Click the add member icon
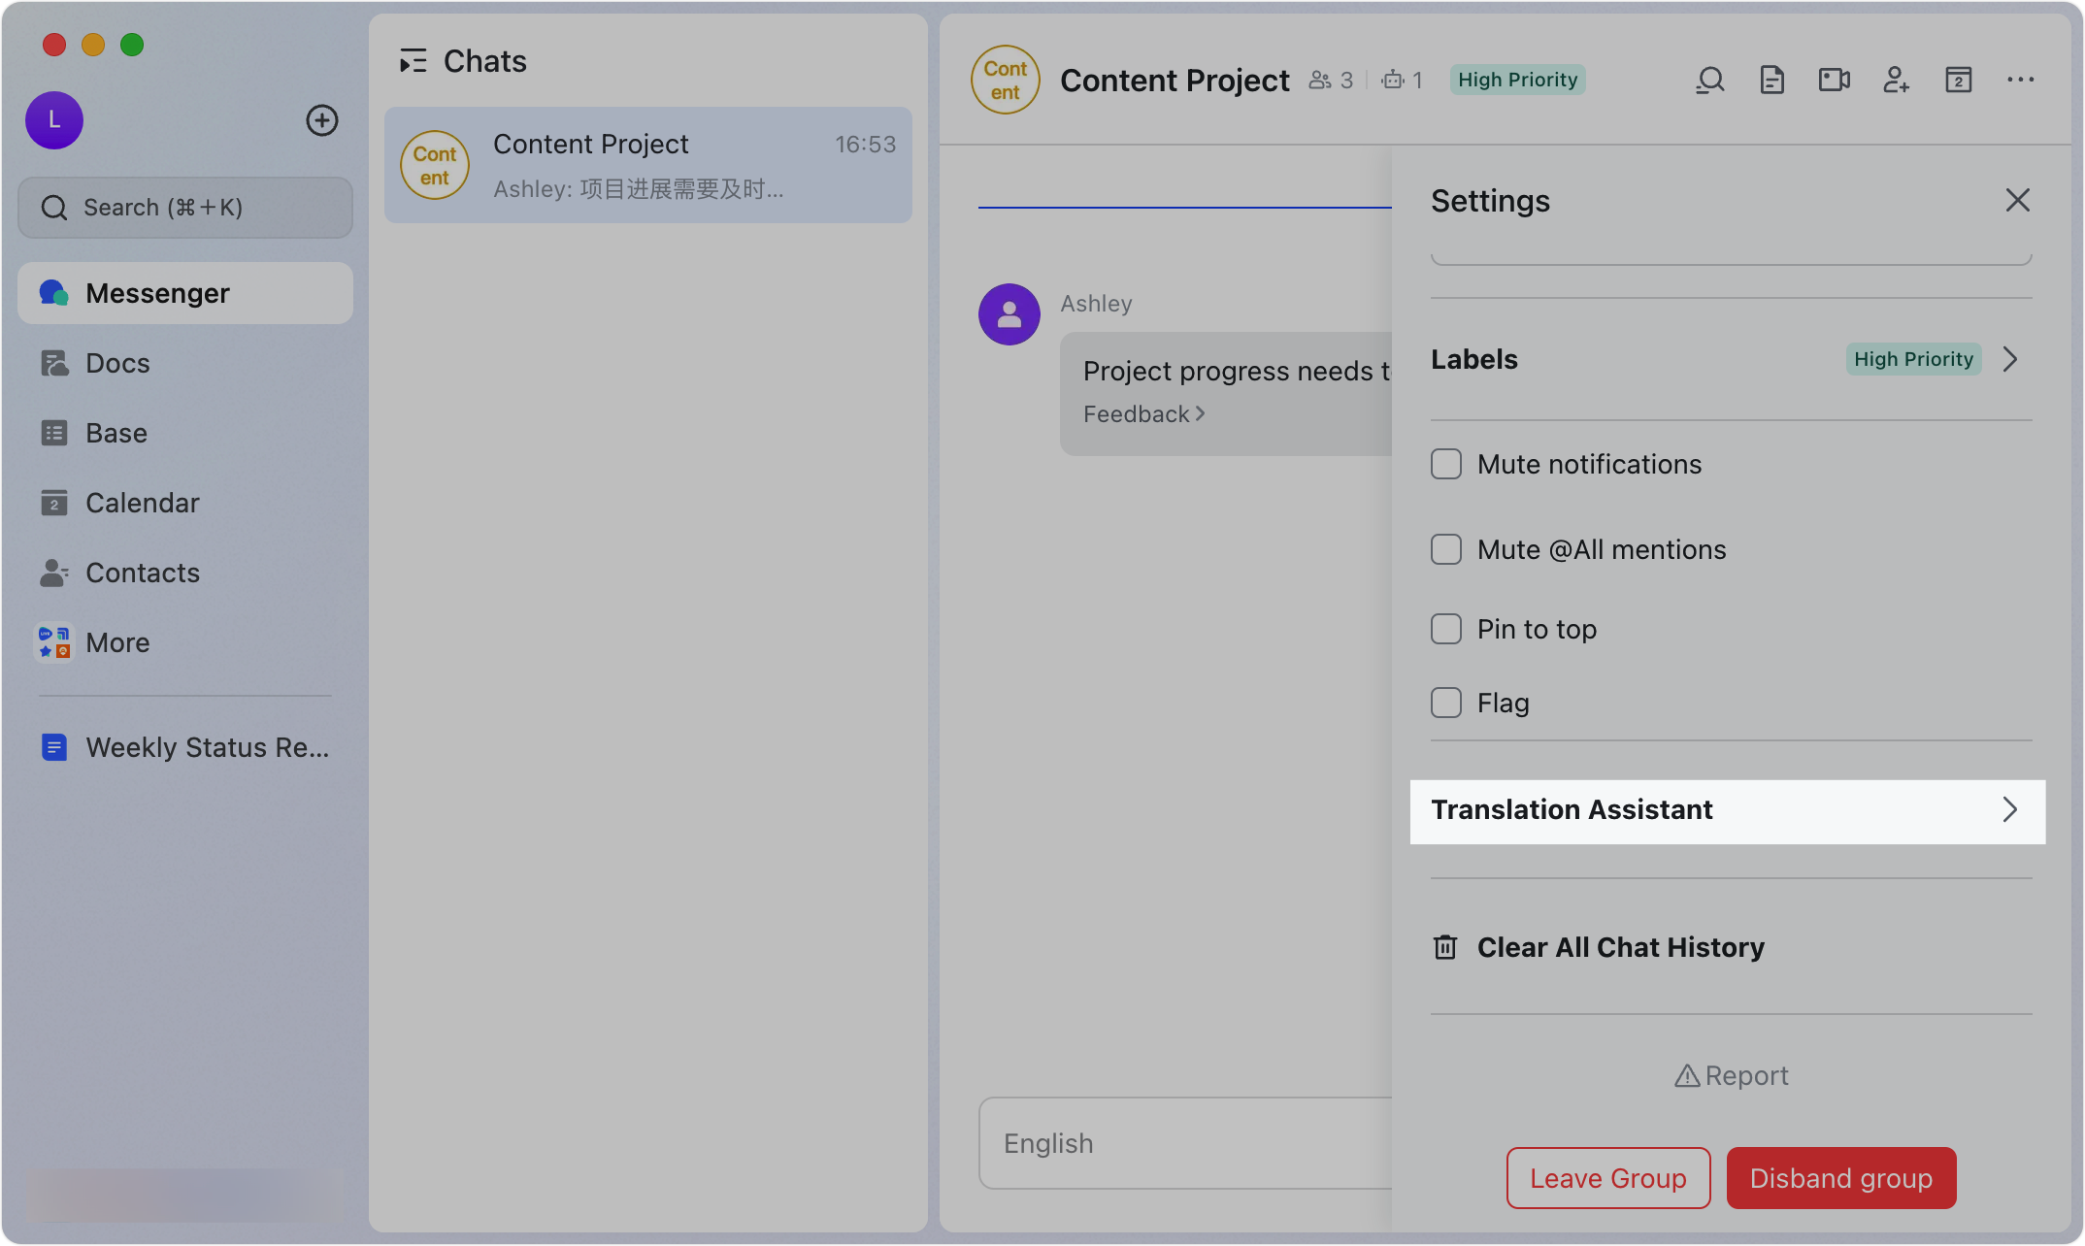2085x1246 pixels. (1896, 80)
